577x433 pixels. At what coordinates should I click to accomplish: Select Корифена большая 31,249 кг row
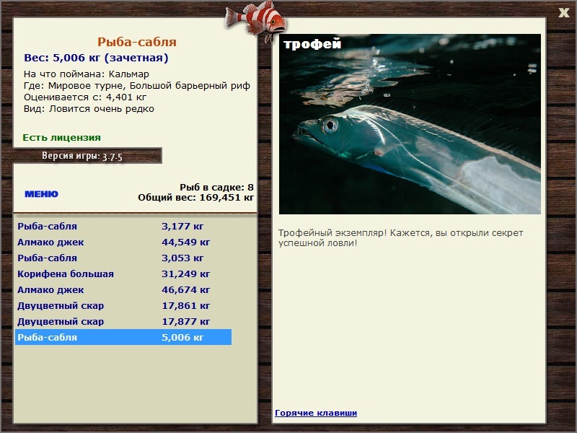(123, 274)
